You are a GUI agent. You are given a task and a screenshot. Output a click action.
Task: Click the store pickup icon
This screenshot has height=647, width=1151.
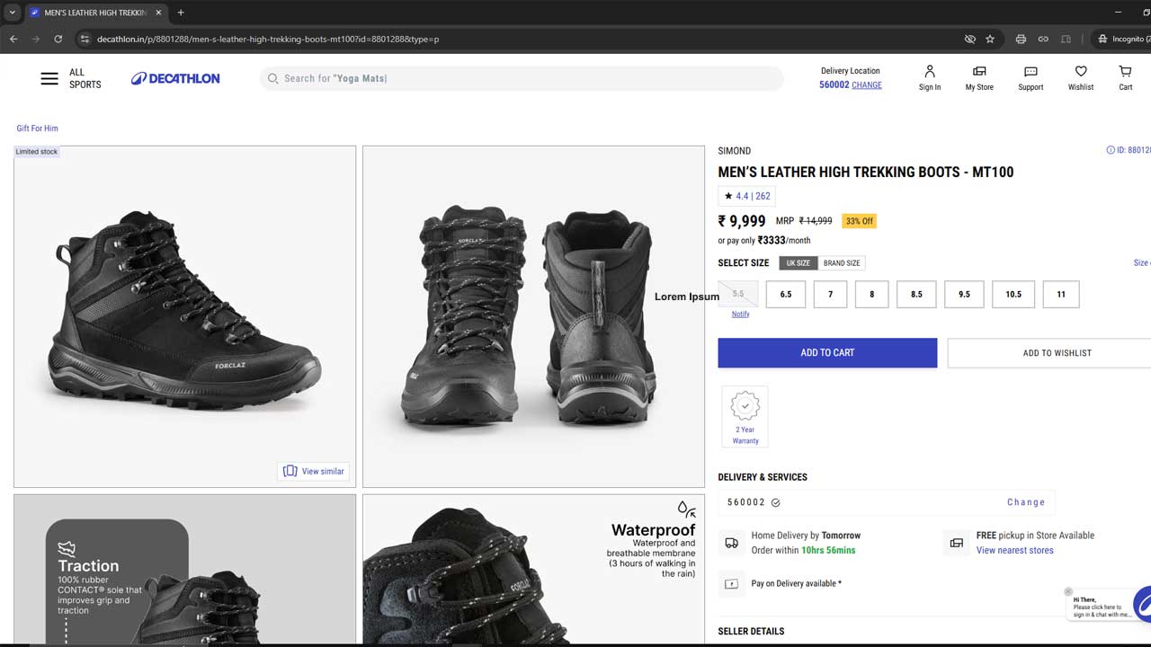coord(956,543)
